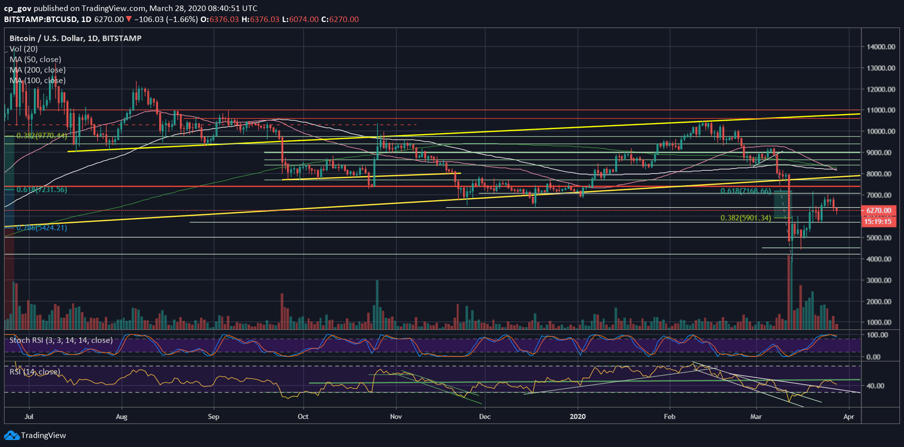Click the Aug label on time axis
904x447 pixels.
coord(121,416)
